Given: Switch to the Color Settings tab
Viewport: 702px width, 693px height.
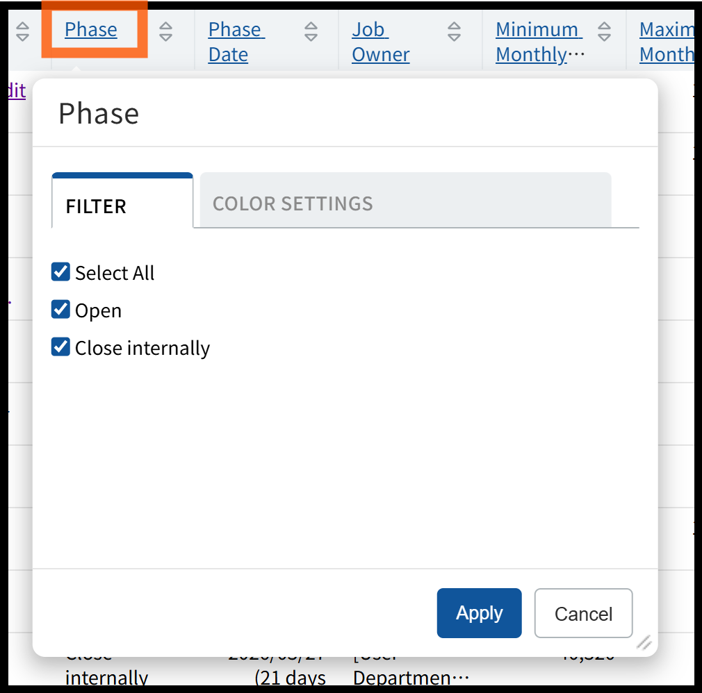Looking at the screenshot, I should (293, 203).
